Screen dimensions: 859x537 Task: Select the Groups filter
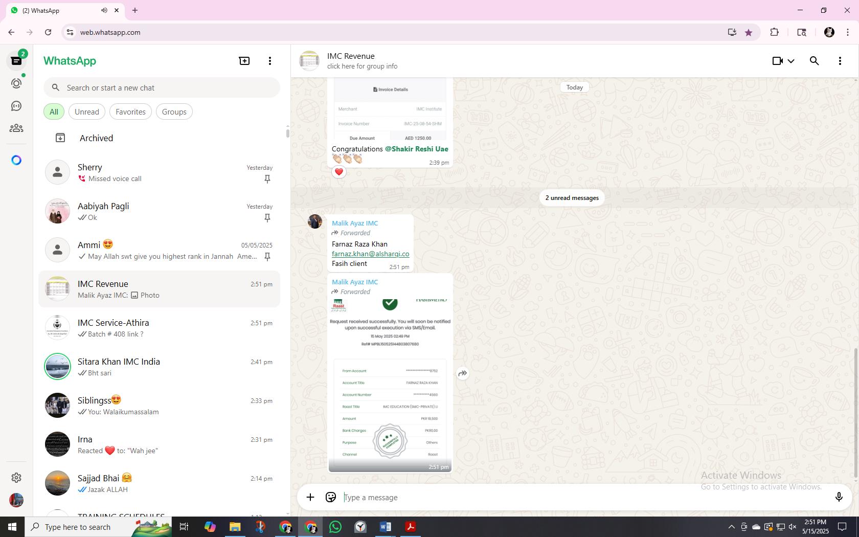click(174, 111)
